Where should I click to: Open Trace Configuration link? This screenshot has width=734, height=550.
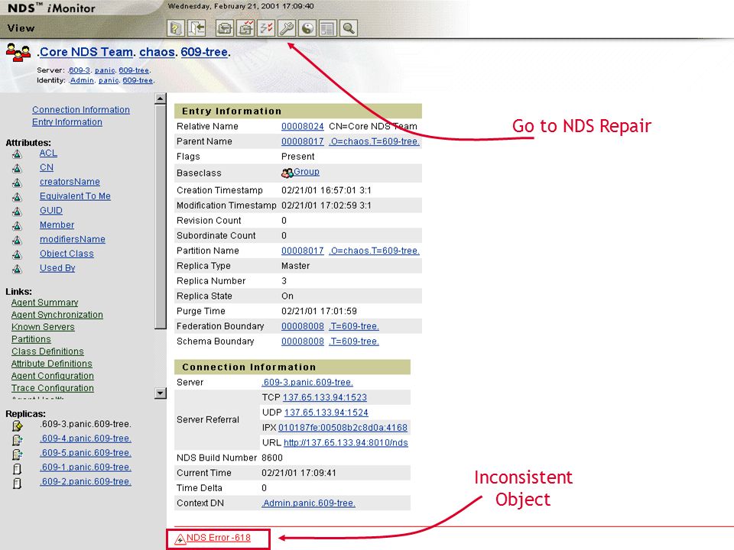[53, 388]
